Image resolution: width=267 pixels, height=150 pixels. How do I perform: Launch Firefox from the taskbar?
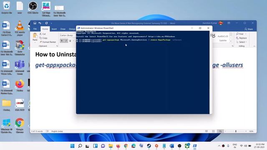click(x=118, y=146)
